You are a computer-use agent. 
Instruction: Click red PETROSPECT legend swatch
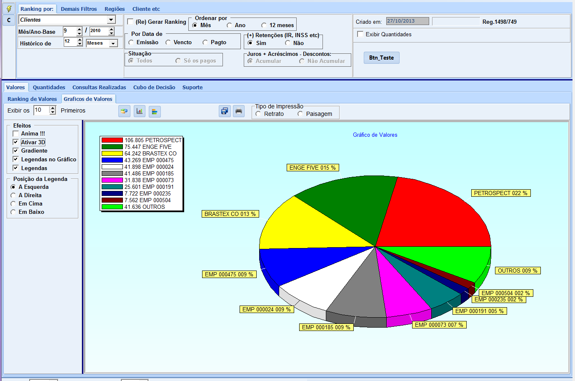(112, 140)
